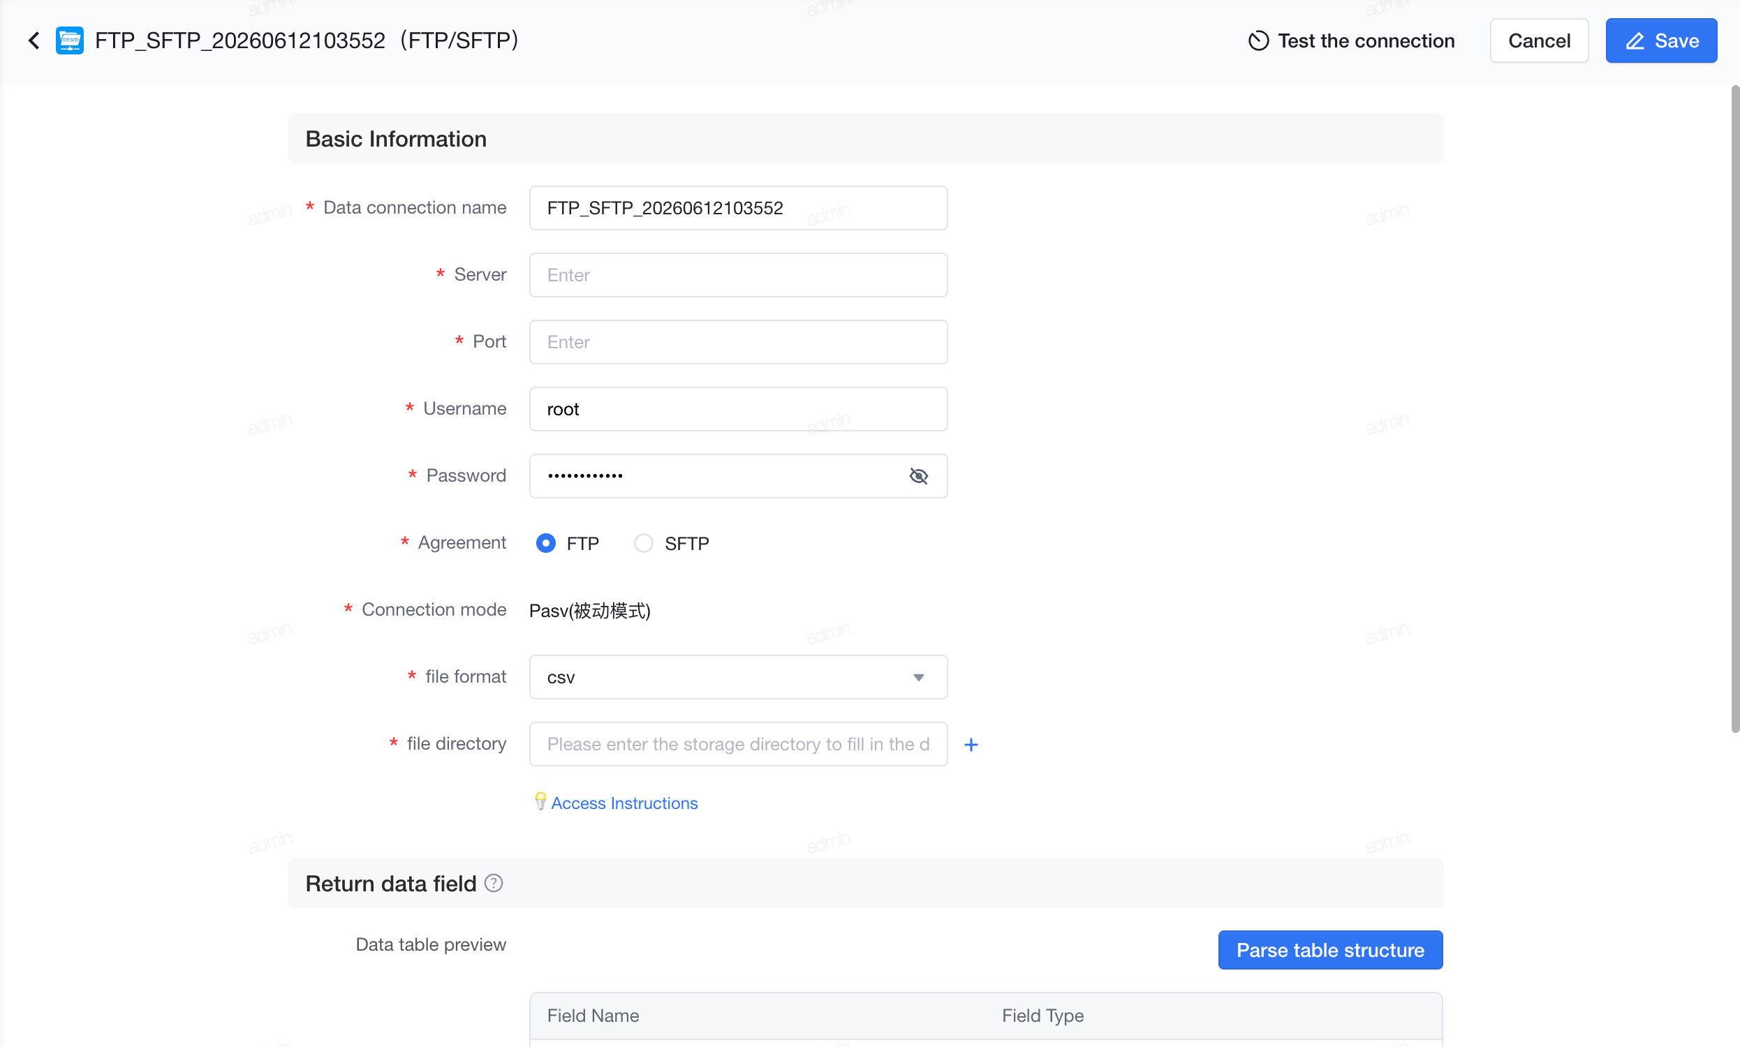
Task: Focus the Port input field
Action: (738, 342)
